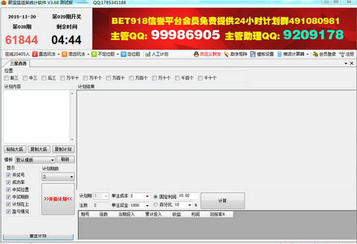The image size is (357, 244).
Task: Enable the 万千十 position checkbox
Action: [x=62, y=78]
